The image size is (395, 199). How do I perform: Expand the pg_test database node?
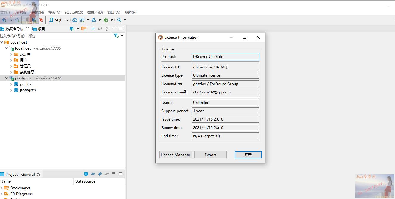pyautogui.click(x=11, y=84)
